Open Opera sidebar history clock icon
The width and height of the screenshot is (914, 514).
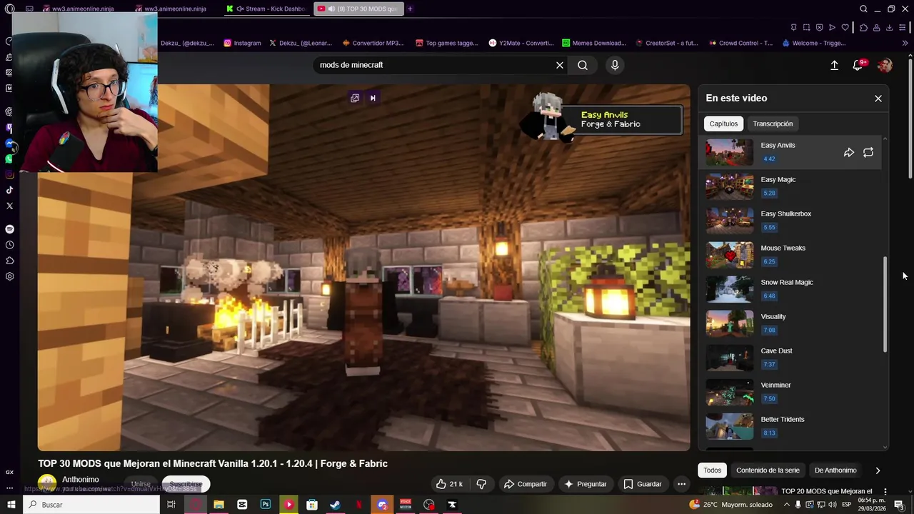coord(9,245)
